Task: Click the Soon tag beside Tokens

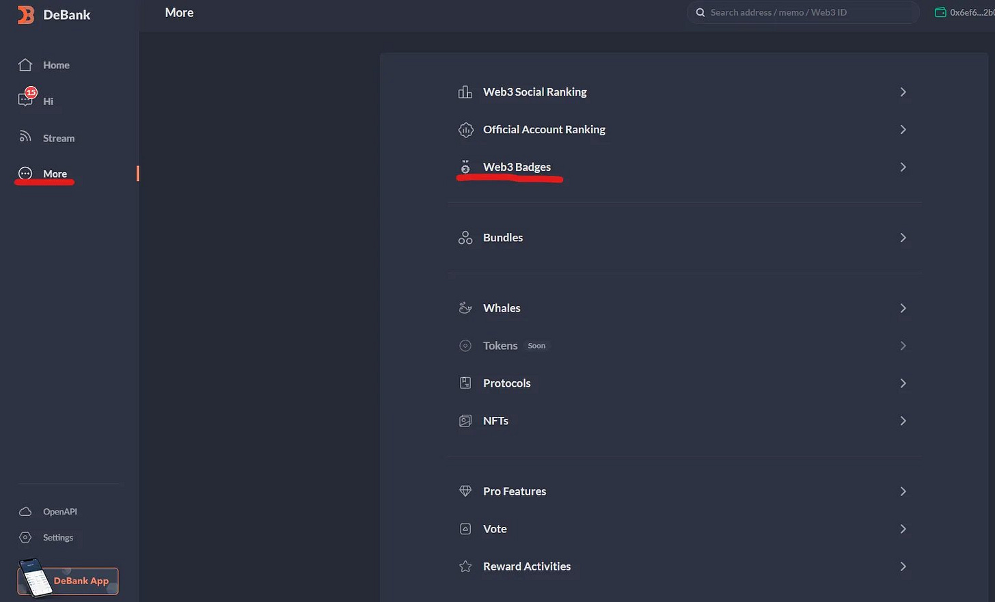Action: 536,346
